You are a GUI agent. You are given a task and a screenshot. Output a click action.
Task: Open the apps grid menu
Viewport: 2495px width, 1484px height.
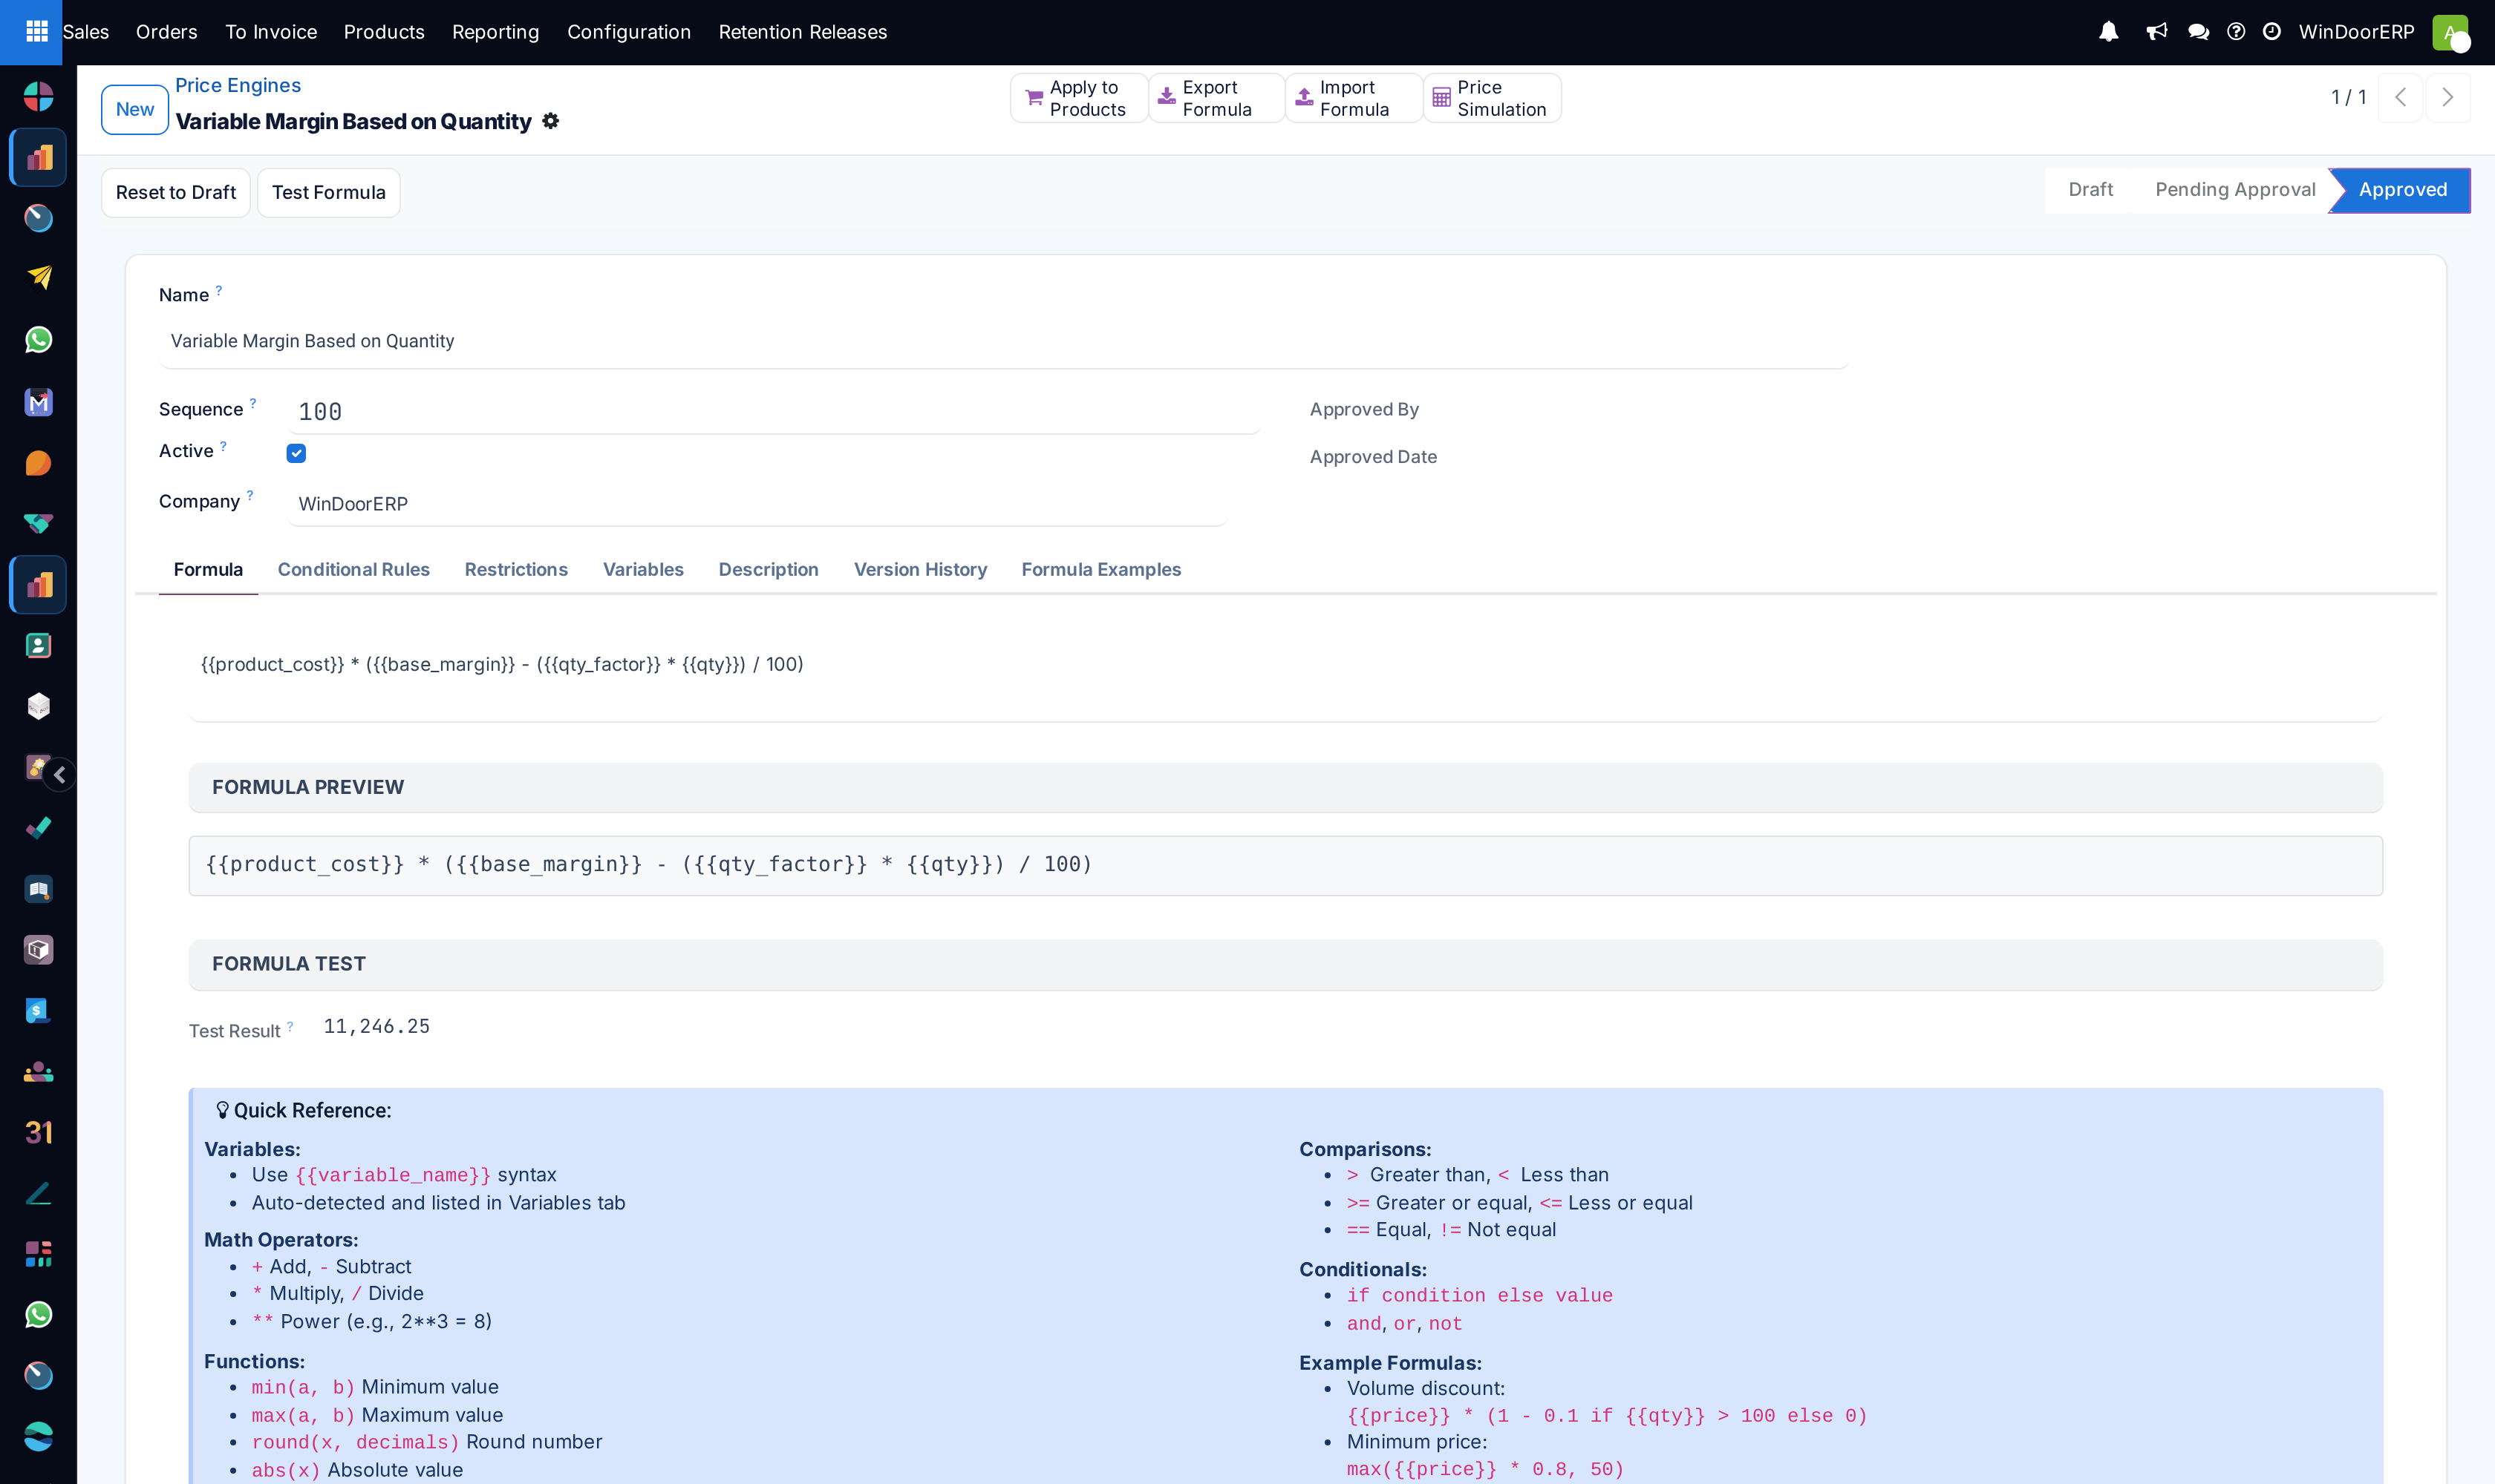click(x=36, y=31)
